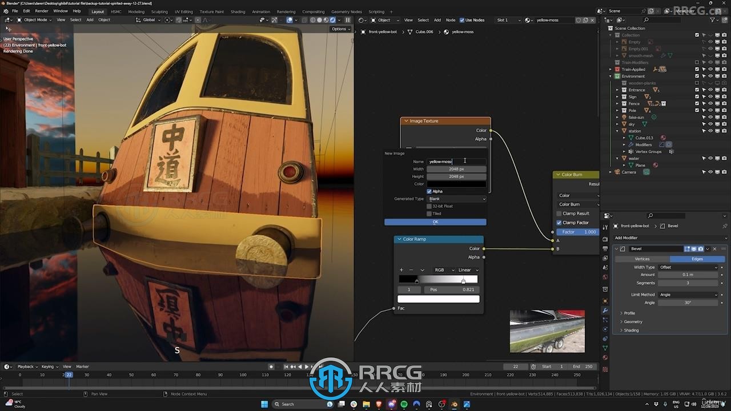Switch to the Geometry Nodes workspace tab
The height and width of the screenshot is (411, 731).
click(x=347, y=11)
